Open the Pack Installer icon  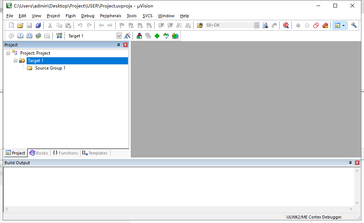tap(175, 36)
